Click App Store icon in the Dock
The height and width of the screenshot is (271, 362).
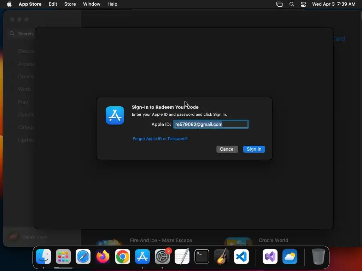pos(142,257)
